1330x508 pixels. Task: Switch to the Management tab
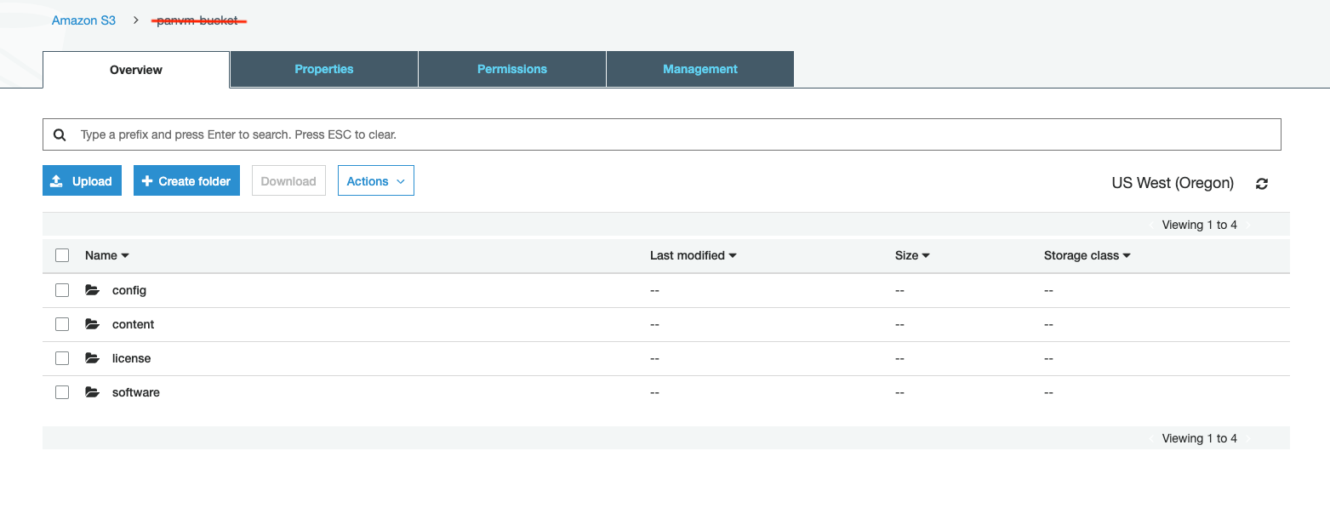[x=699, y=69]
